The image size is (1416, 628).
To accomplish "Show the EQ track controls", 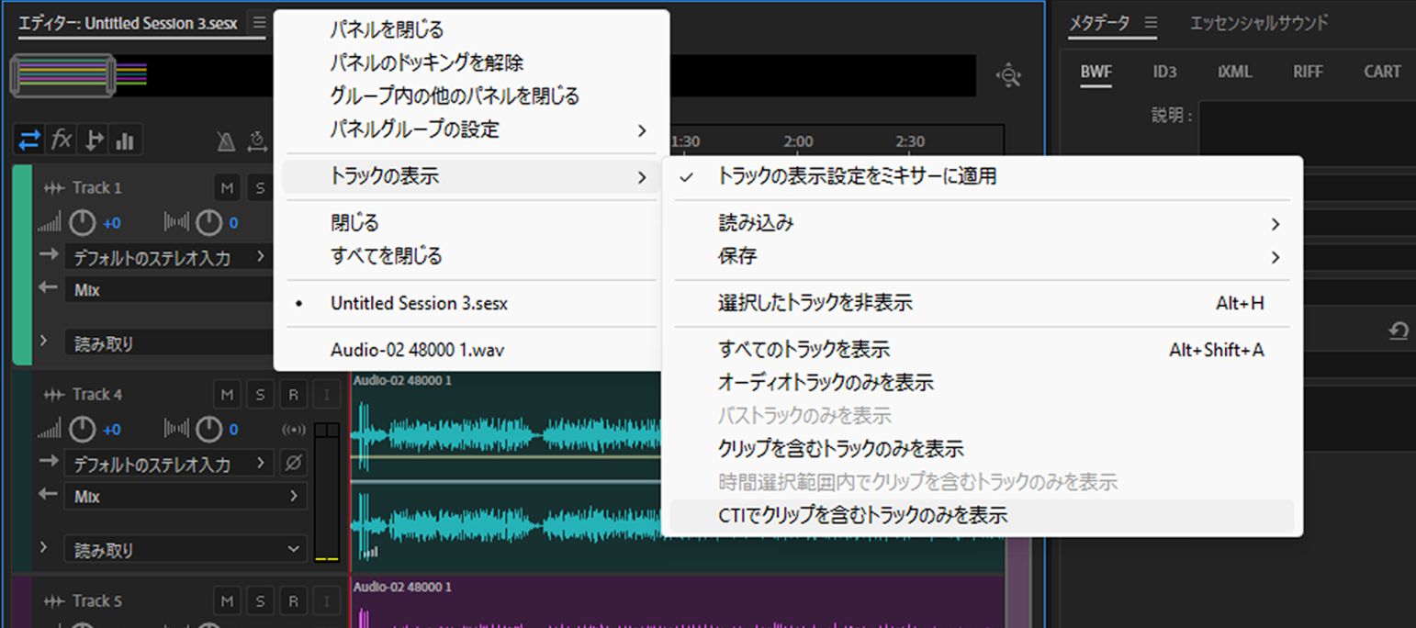I will (126, 140).
